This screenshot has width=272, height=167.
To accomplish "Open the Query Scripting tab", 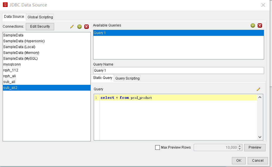I will coord(127,78).
